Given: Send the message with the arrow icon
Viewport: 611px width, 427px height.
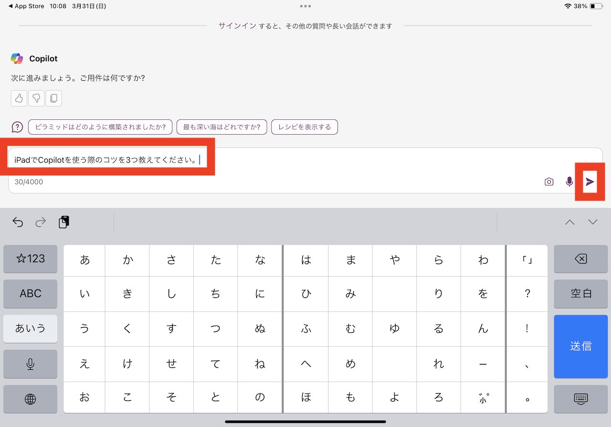Looking at the screenshot, I should pos(590,181).
